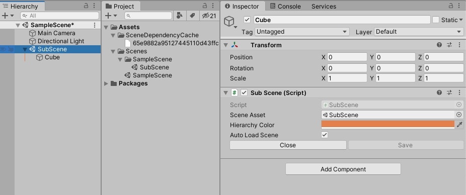Expand the Packages folder in Project
Image resolution: width=466 pixels, height=195 pixels.
click(106, 84)
